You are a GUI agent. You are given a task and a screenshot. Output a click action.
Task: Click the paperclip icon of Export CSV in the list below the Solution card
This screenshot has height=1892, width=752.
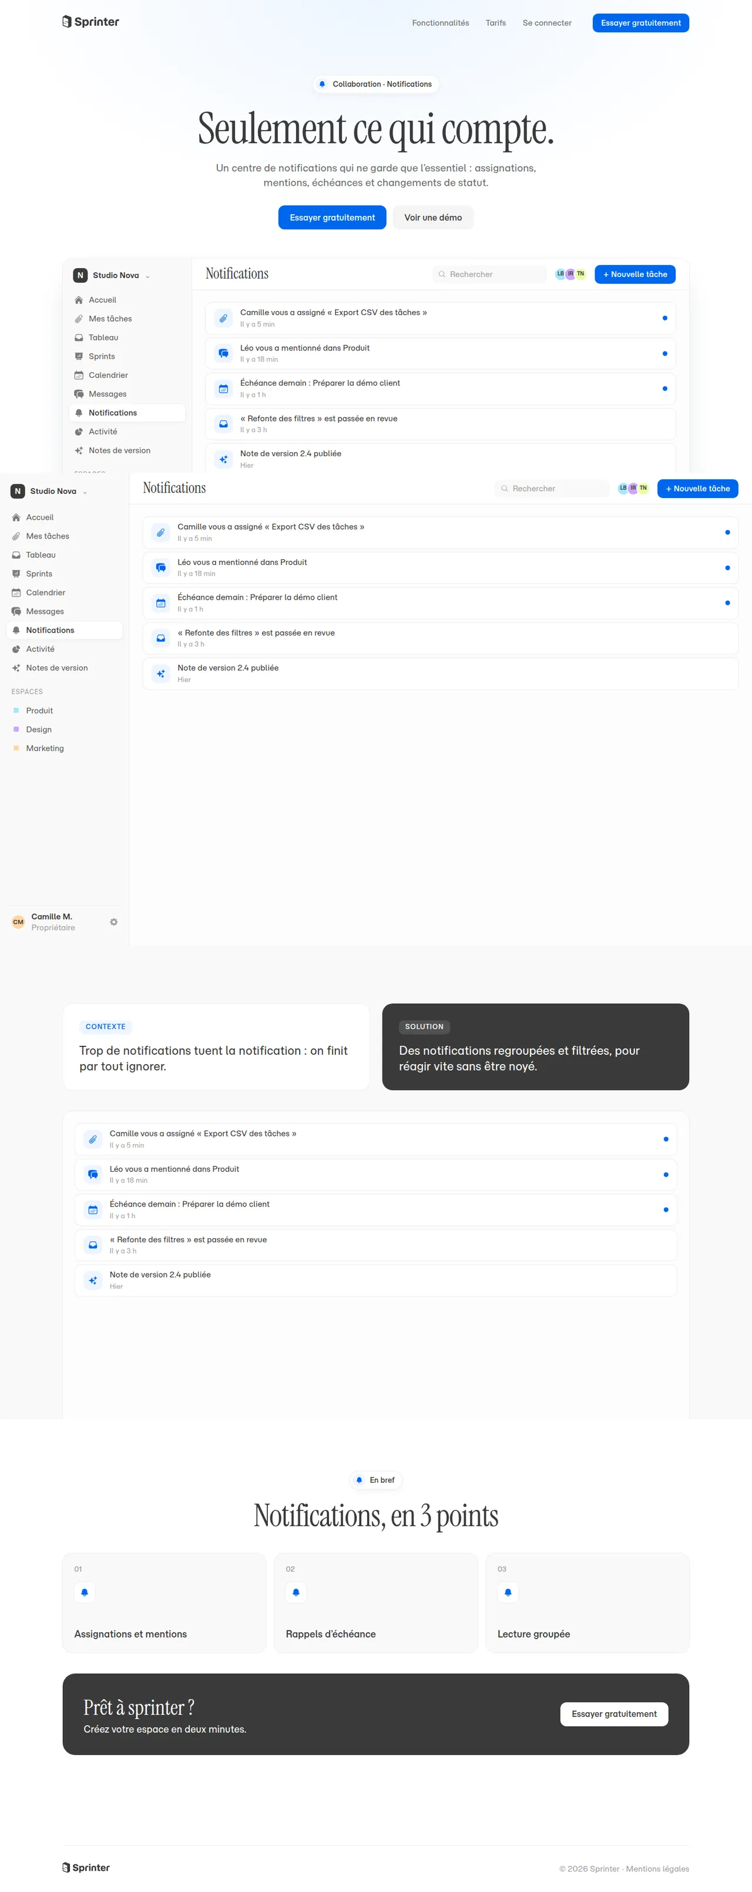[93, 1139]
